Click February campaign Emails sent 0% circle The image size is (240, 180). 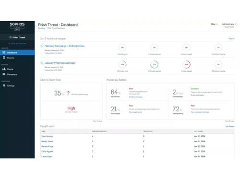pyautogui.click(x=122, y=48)
